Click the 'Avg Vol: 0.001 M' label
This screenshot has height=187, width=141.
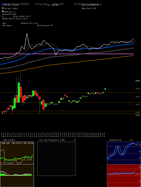point(90,5)
